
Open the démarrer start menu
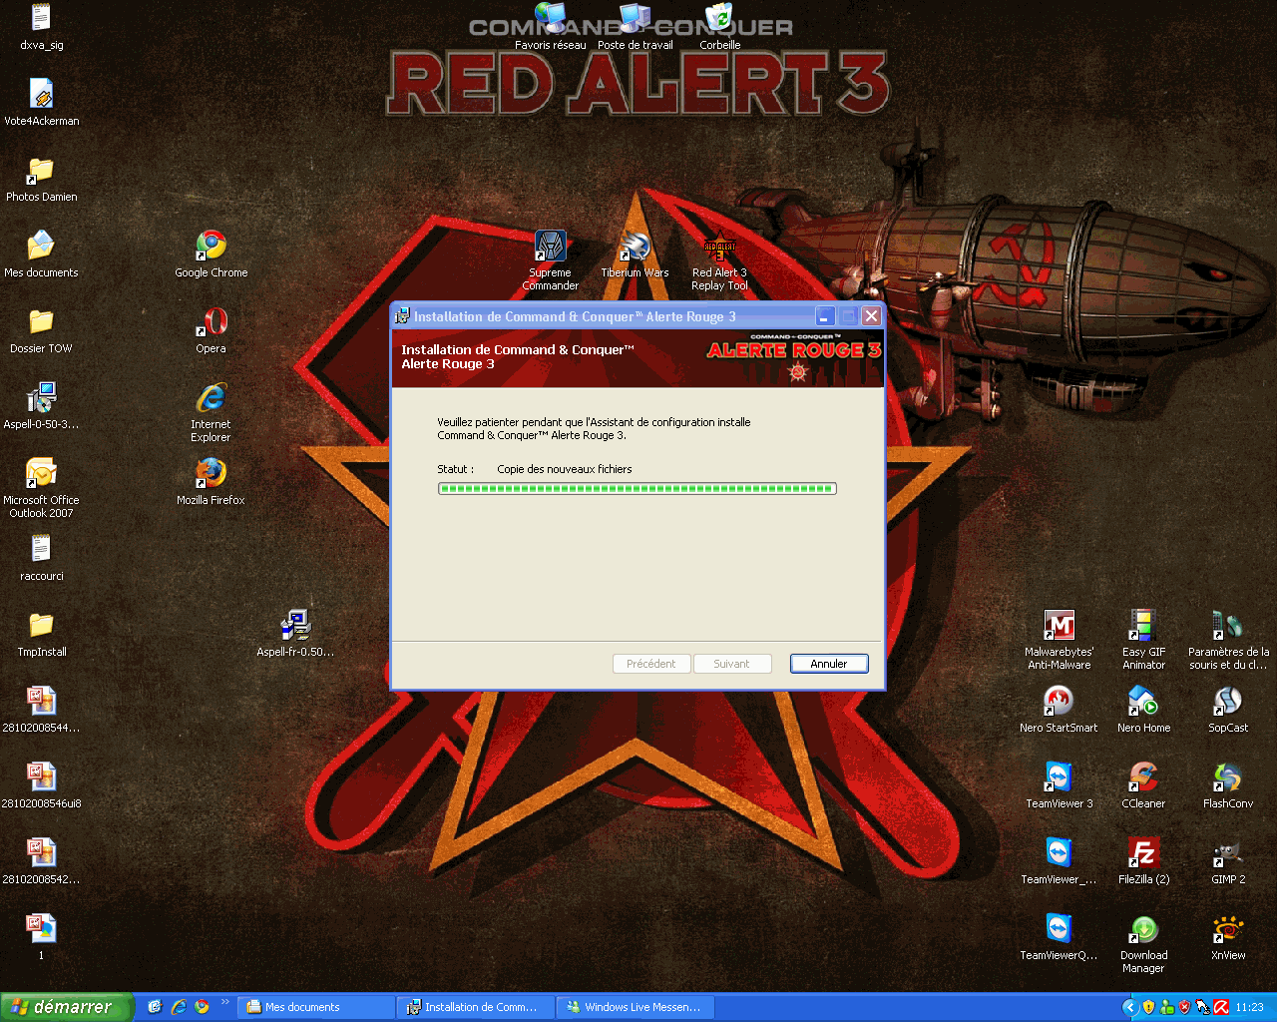click(66, 1007)
